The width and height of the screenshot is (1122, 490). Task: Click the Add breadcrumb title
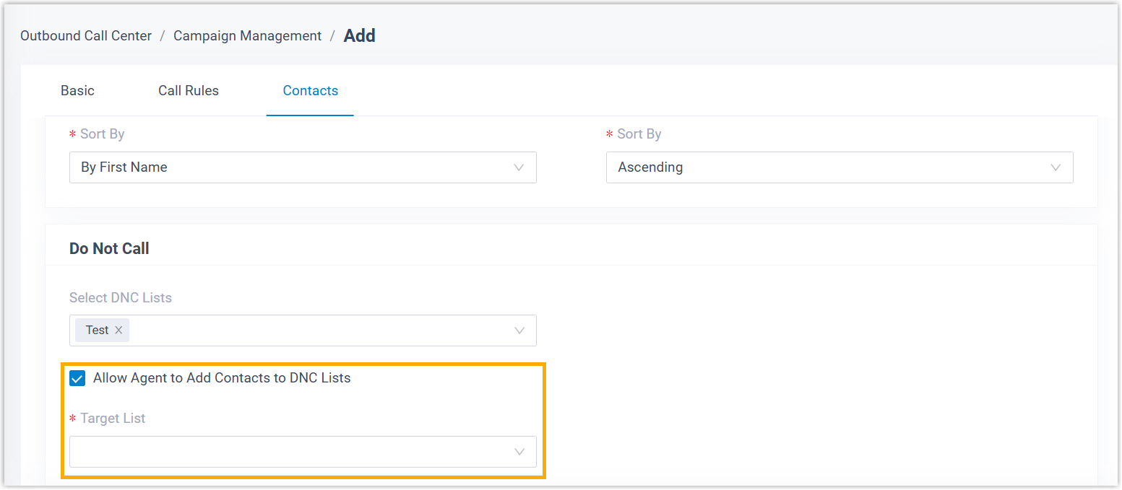point(359,36)
